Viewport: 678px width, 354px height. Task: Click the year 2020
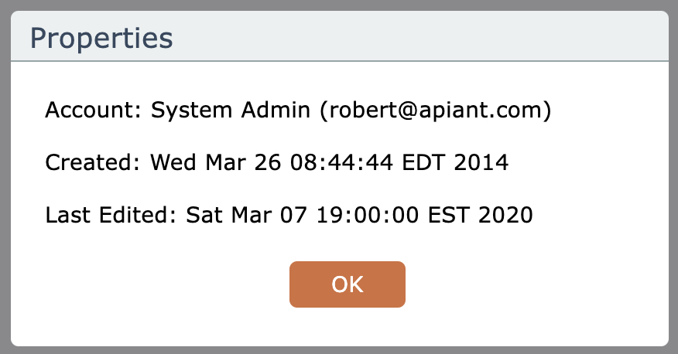coord(508,214)
